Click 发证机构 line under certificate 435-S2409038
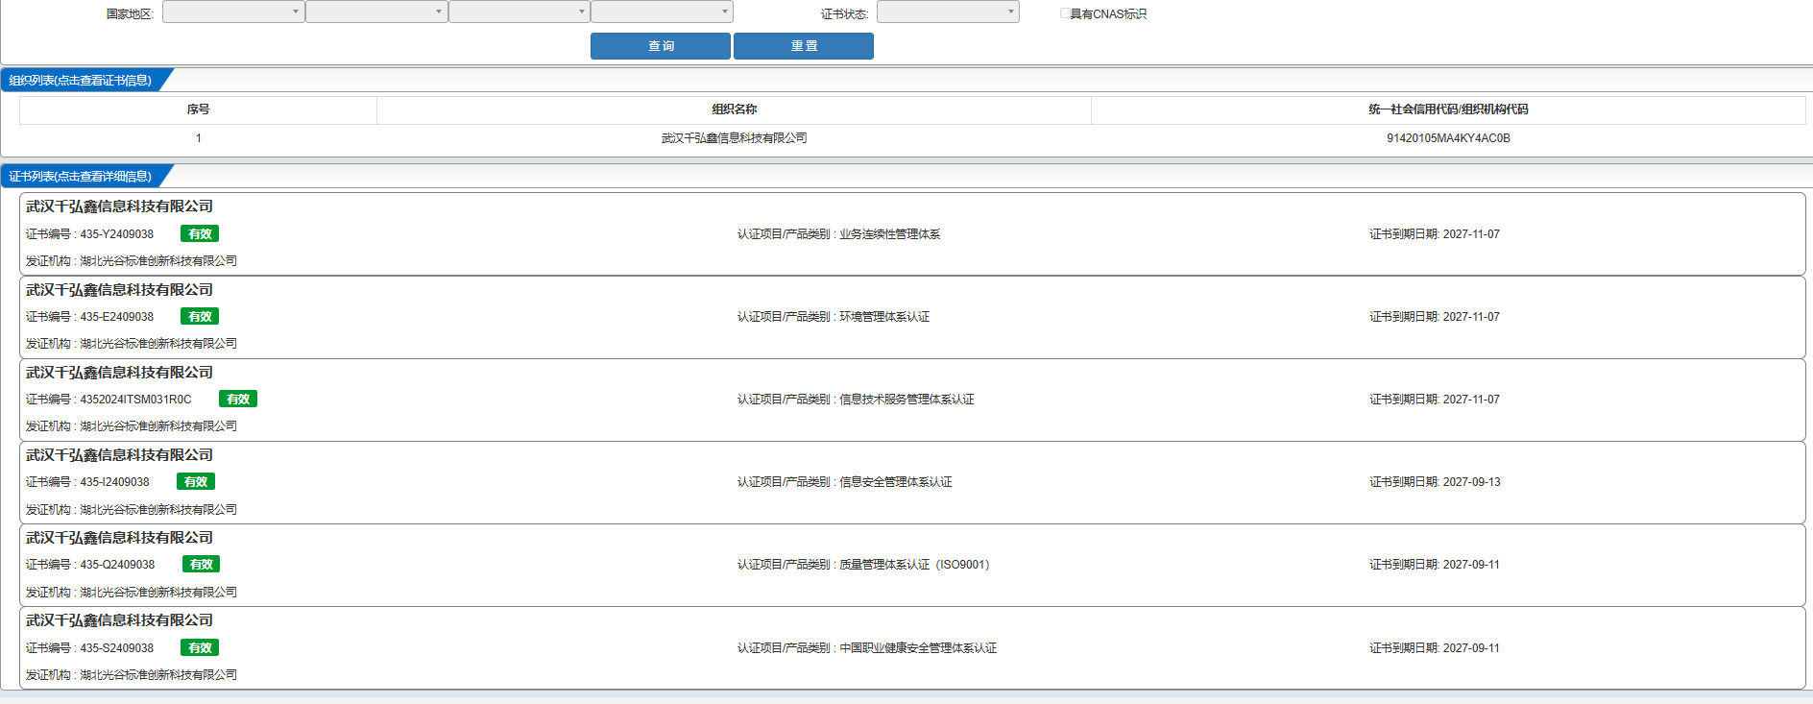 click(132, 675)
